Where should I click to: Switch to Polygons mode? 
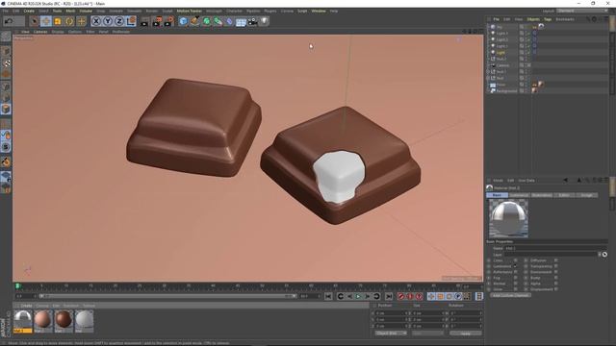[6, 109]
